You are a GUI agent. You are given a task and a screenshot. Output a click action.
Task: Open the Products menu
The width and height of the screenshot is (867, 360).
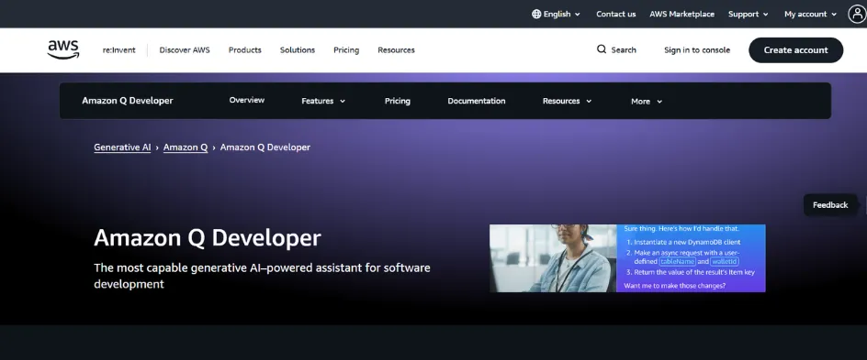point(245,50)
